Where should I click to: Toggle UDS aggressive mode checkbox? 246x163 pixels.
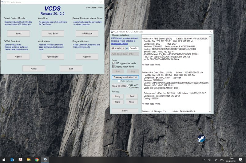coord(113,63)
